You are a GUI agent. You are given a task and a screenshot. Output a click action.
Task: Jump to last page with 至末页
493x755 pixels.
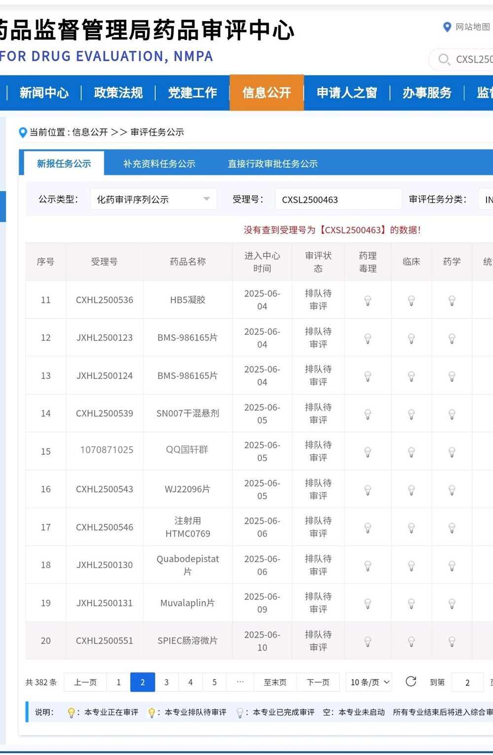[275, 682]
